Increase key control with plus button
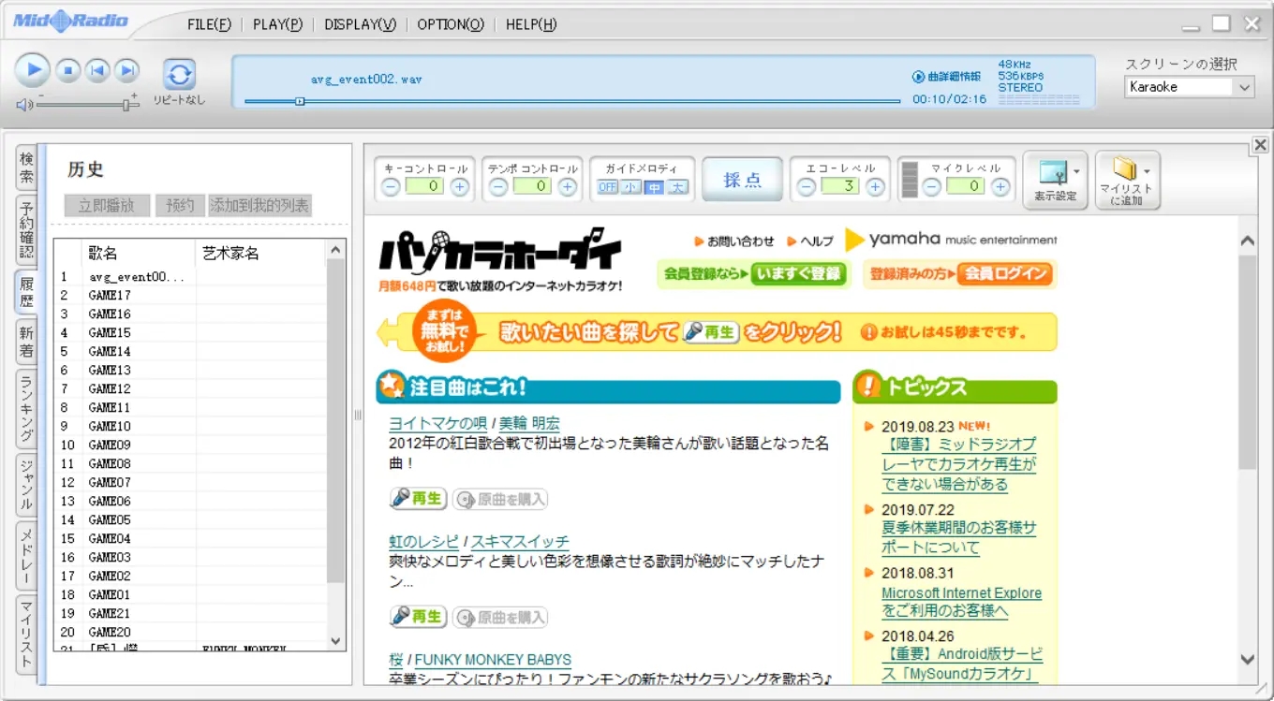 [459, 186]
